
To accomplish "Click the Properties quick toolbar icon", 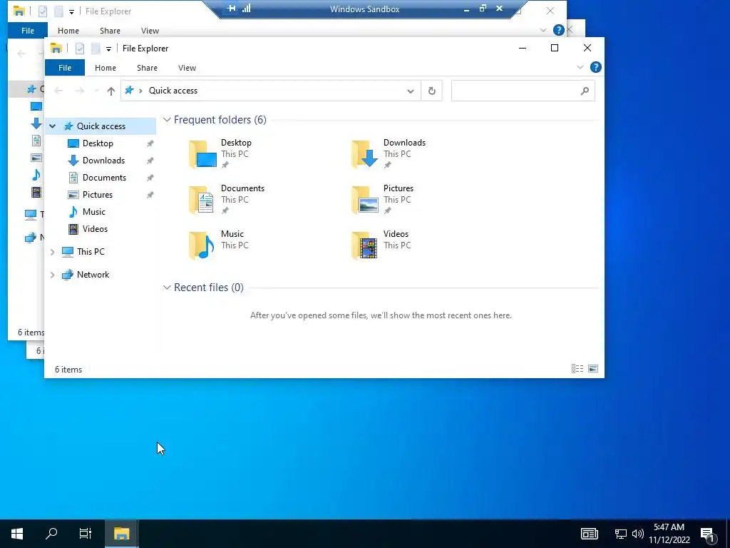I will (80, 49).
